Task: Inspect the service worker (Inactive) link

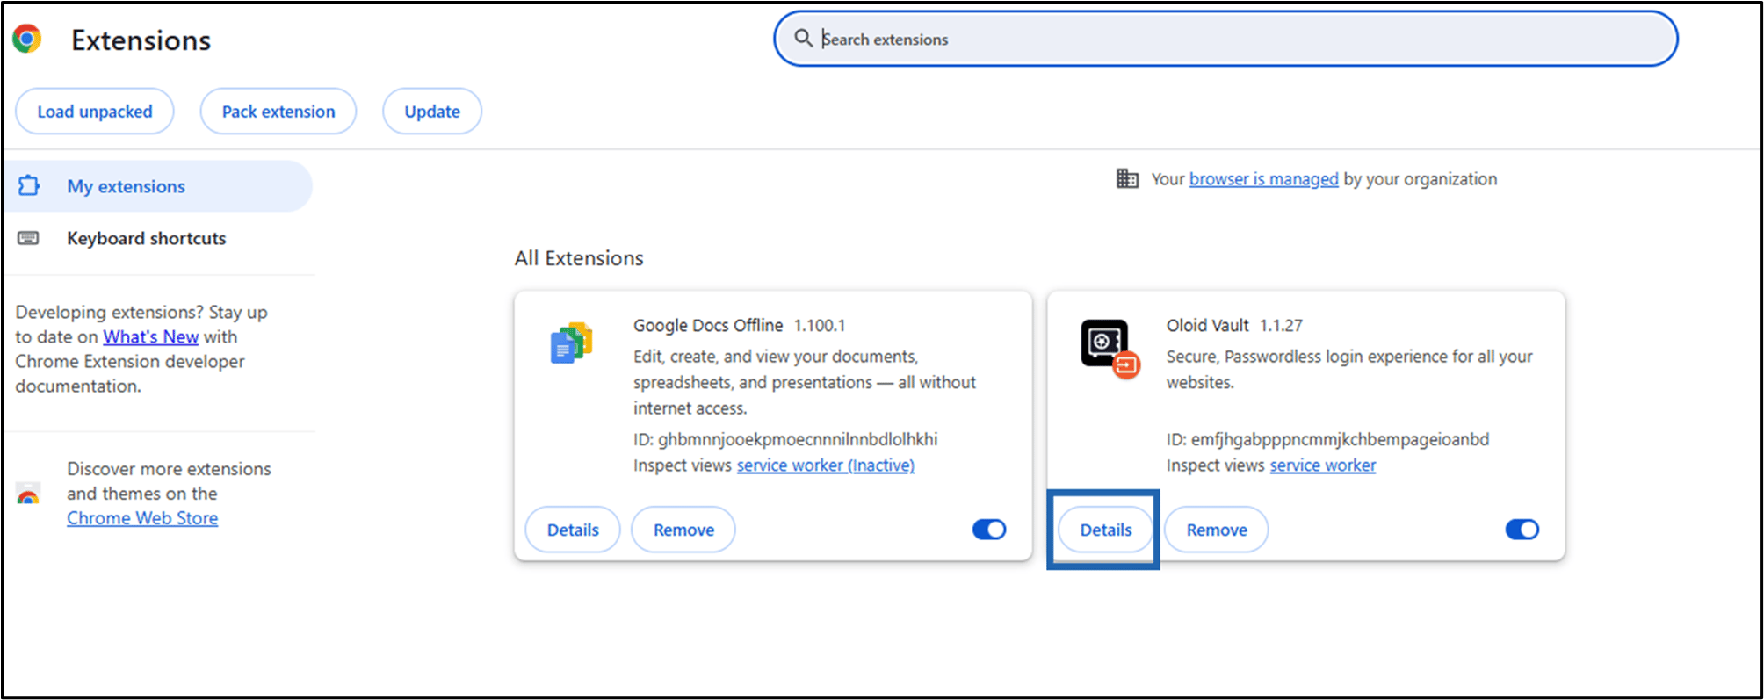Action: point(826,465)
